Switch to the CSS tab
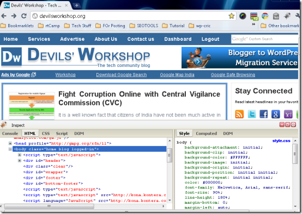This screenshot has width=302, height=214. pyautogui.click(x=46, y=133)
